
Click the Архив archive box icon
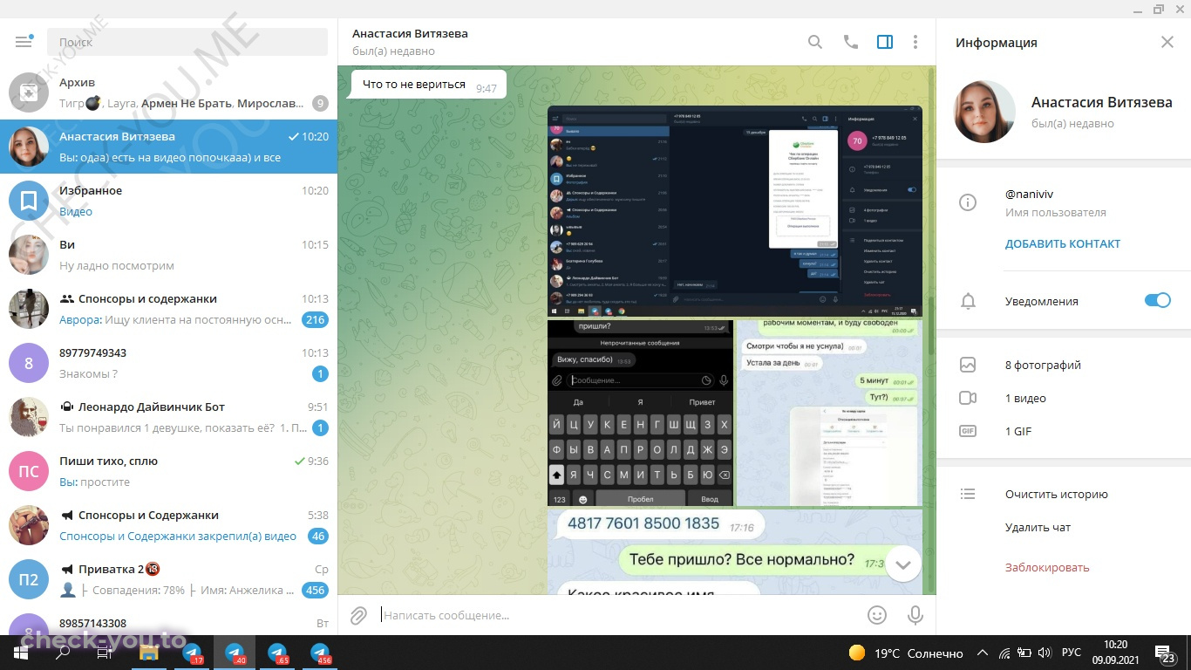29,92
